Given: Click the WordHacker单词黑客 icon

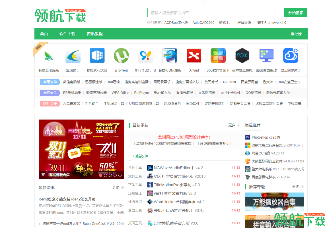Looking at the screenshot, I should point(150,202).
